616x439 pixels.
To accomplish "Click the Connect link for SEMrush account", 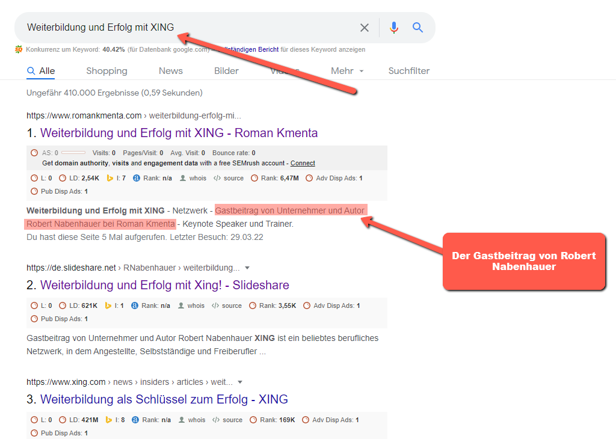I will coord(303,163).
